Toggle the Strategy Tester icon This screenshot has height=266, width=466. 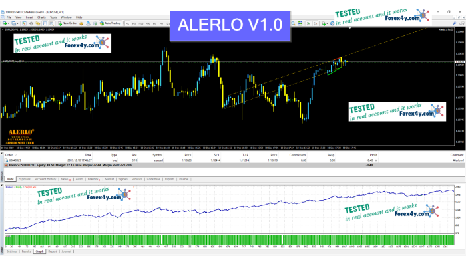(51, 23)
